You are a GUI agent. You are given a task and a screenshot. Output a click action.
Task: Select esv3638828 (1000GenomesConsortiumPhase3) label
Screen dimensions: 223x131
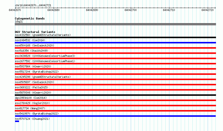pyautogui.click(x=45, y=56)
